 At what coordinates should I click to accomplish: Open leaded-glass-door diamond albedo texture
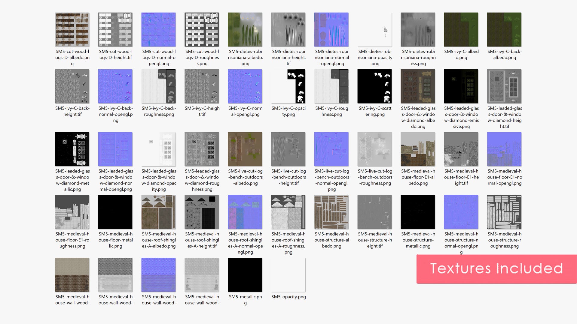[x=418, y=86]
